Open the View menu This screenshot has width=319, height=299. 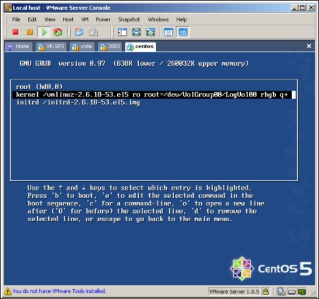[50, 20]
